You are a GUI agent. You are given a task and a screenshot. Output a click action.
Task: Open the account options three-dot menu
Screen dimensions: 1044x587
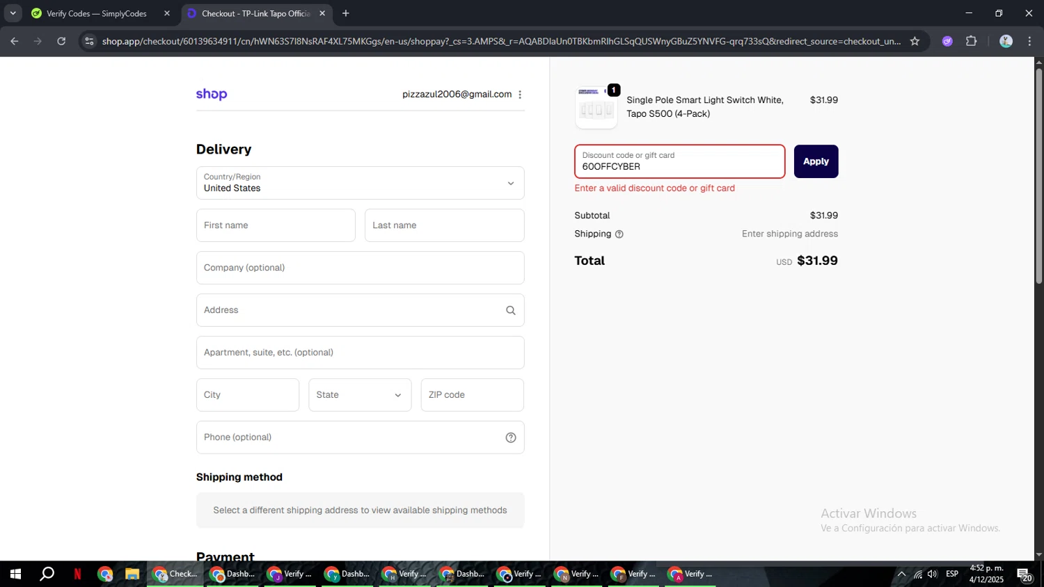pos(520,95)
